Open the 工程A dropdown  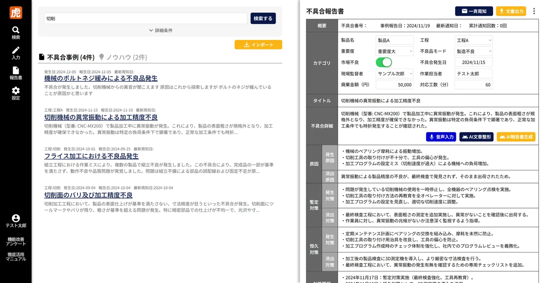[473, 40]
